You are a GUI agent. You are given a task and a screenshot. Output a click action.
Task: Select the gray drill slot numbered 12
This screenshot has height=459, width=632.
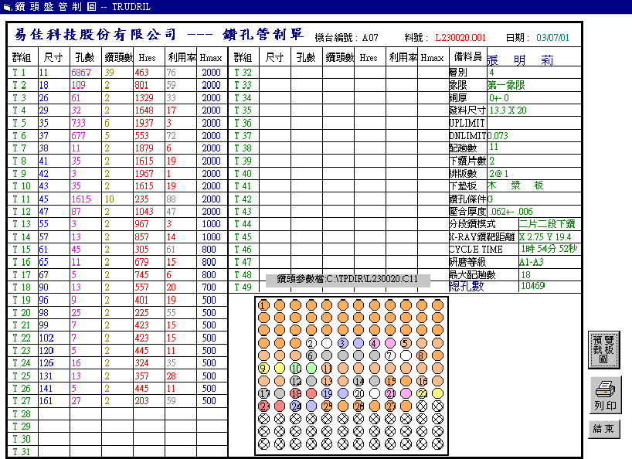pyautogui.click(x=295, y=381)
